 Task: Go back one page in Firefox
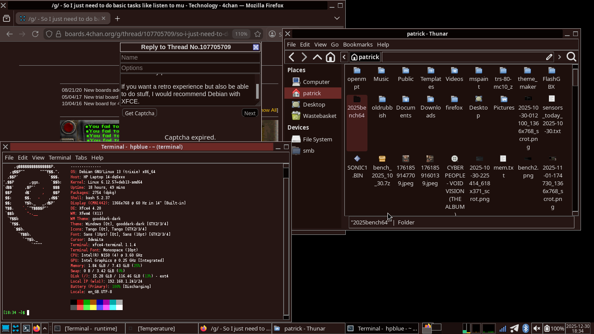click(x=10, y=34)
